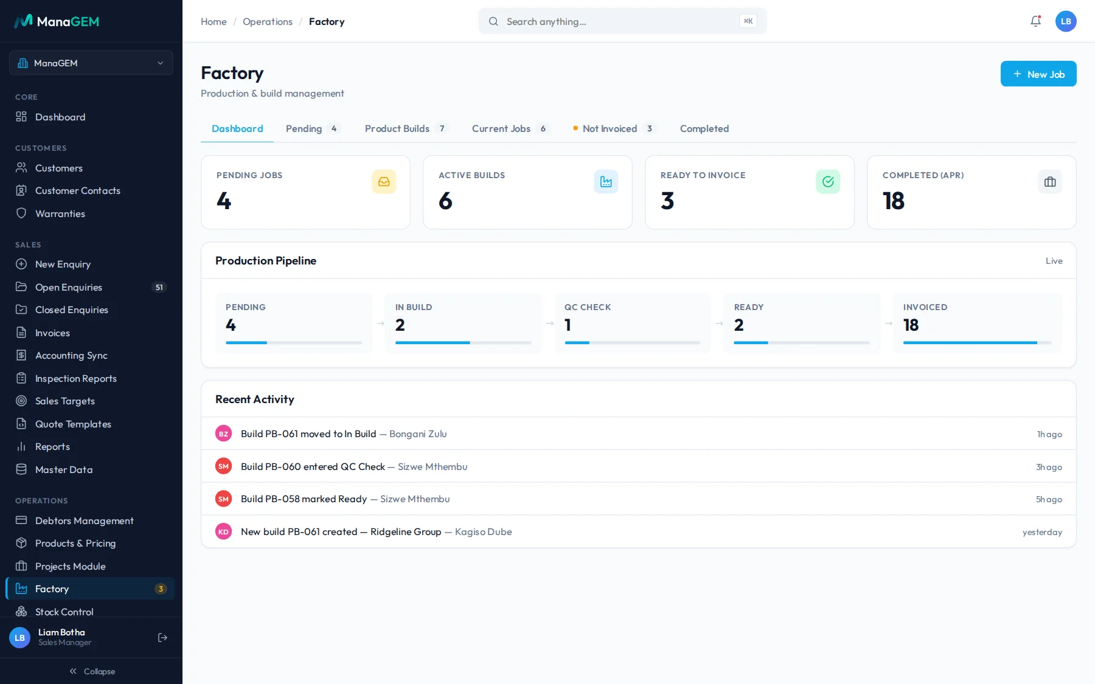The width and height of the screenshot is (1095, 684).
Task: Select the Factory sidebar item
Action: coord(91,589)
